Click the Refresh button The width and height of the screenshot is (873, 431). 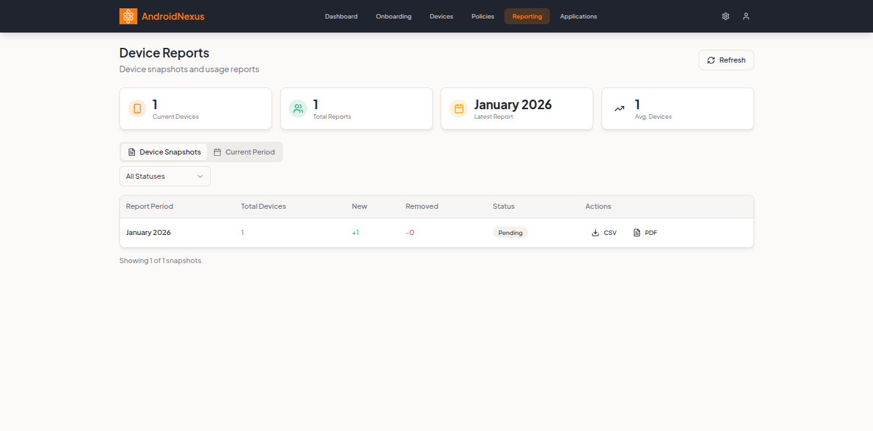726,60
